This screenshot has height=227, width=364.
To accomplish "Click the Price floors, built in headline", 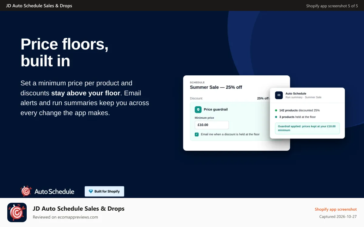I will 64,52.
